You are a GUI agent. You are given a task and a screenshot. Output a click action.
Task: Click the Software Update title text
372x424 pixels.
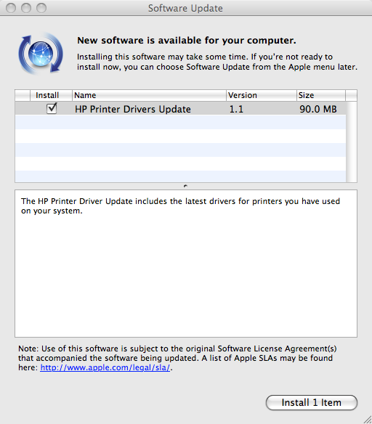(x=185, y=9)
